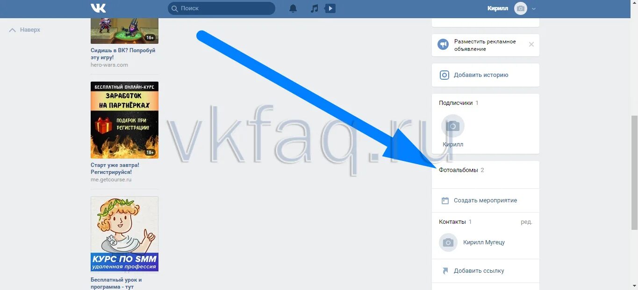Viewport: 638px width, 290px height.
Task: Click the add story camera icon
Action: pos(444,75)
